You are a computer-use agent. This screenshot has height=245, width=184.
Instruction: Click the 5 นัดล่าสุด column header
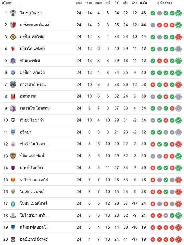[165, 3]
